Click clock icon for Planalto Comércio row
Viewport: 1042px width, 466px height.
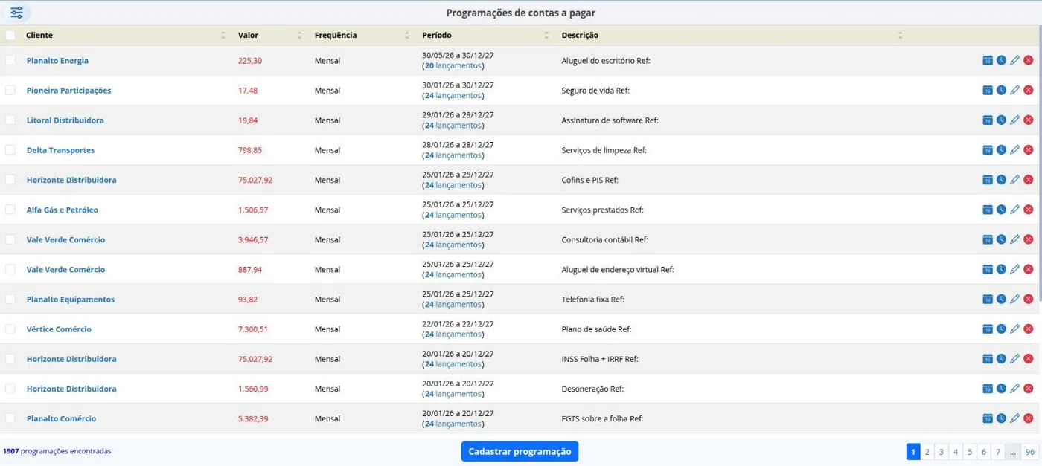(x=1001, y=418)
